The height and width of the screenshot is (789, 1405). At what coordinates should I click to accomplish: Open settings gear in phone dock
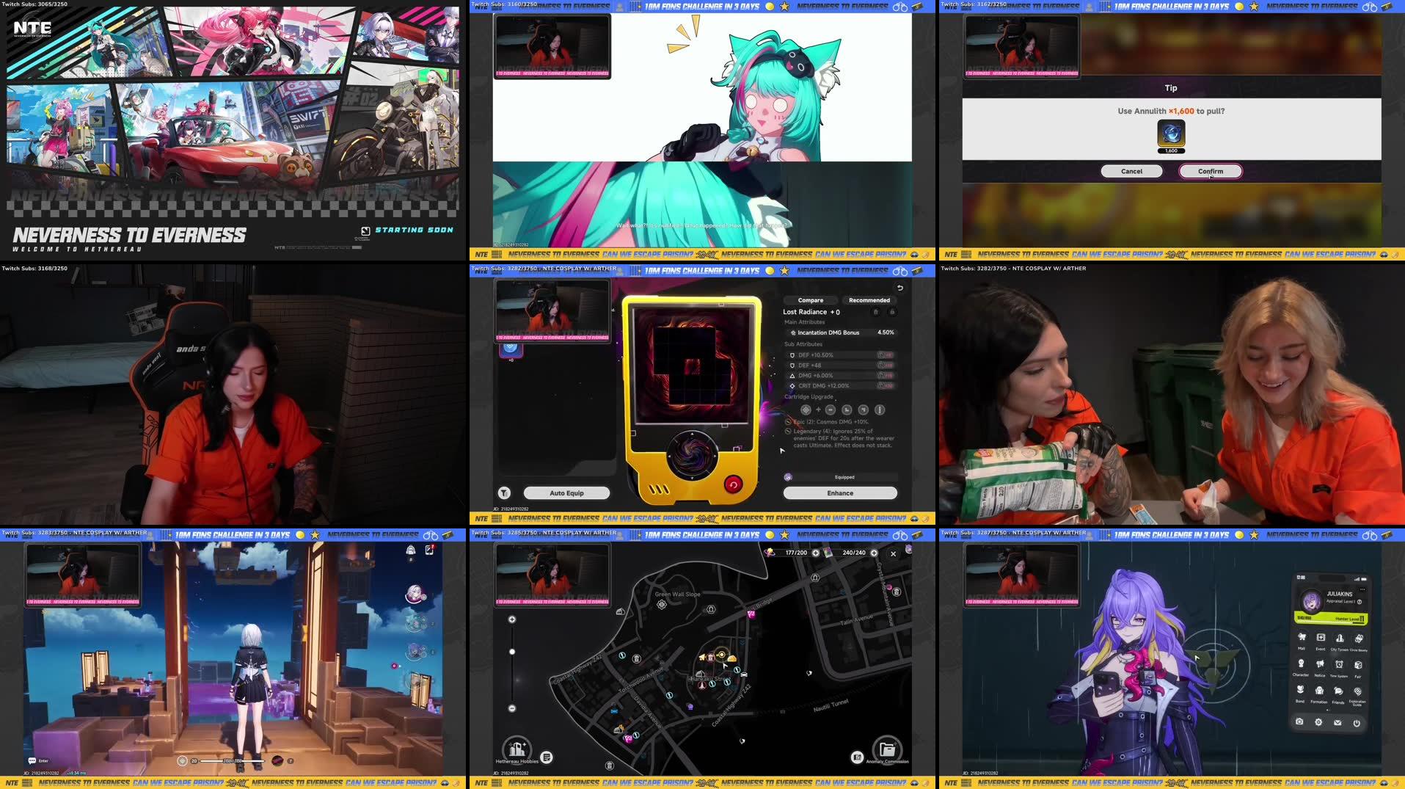point(1318,722)
